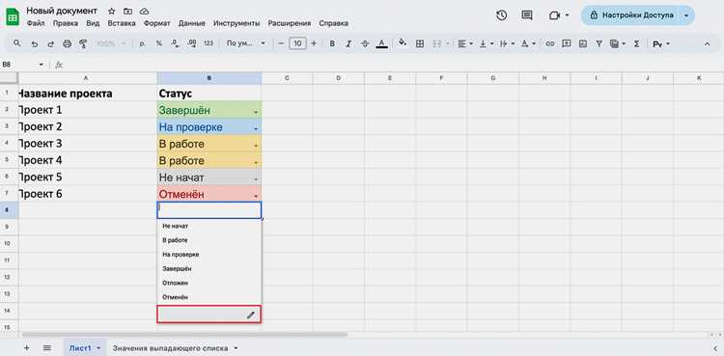
Task: Open text rotation dropdown
Action: coord(528,43)
